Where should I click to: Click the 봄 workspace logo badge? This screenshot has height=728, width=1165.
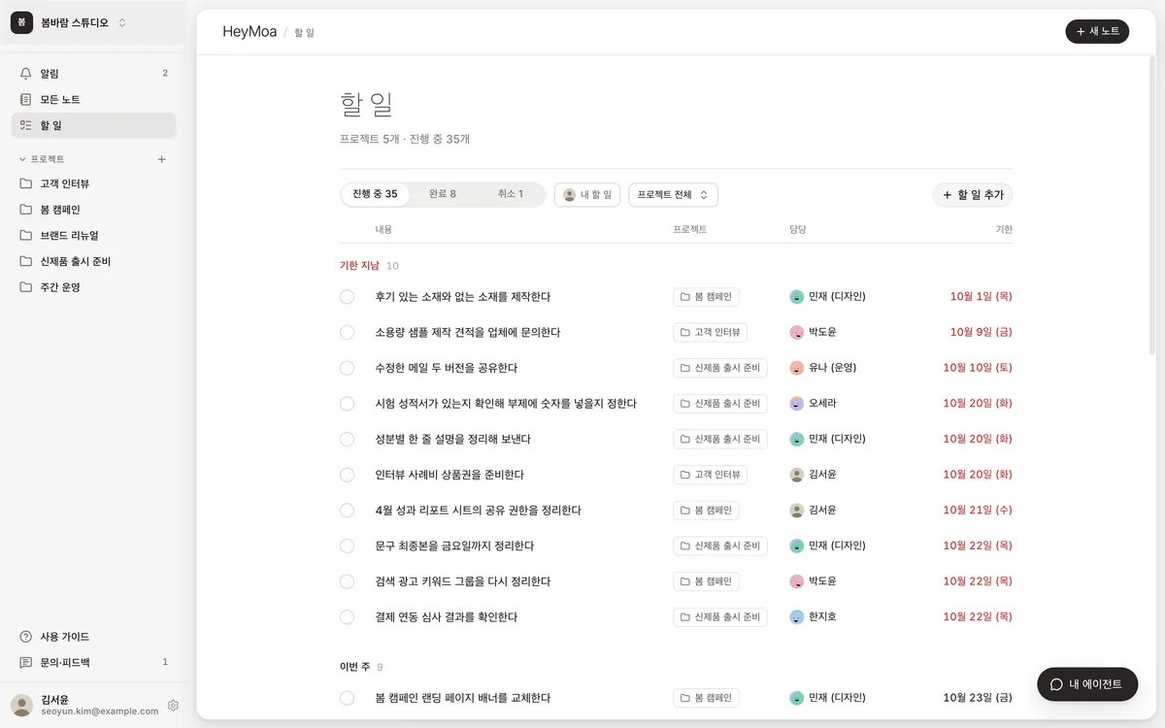tap(21, 22)
